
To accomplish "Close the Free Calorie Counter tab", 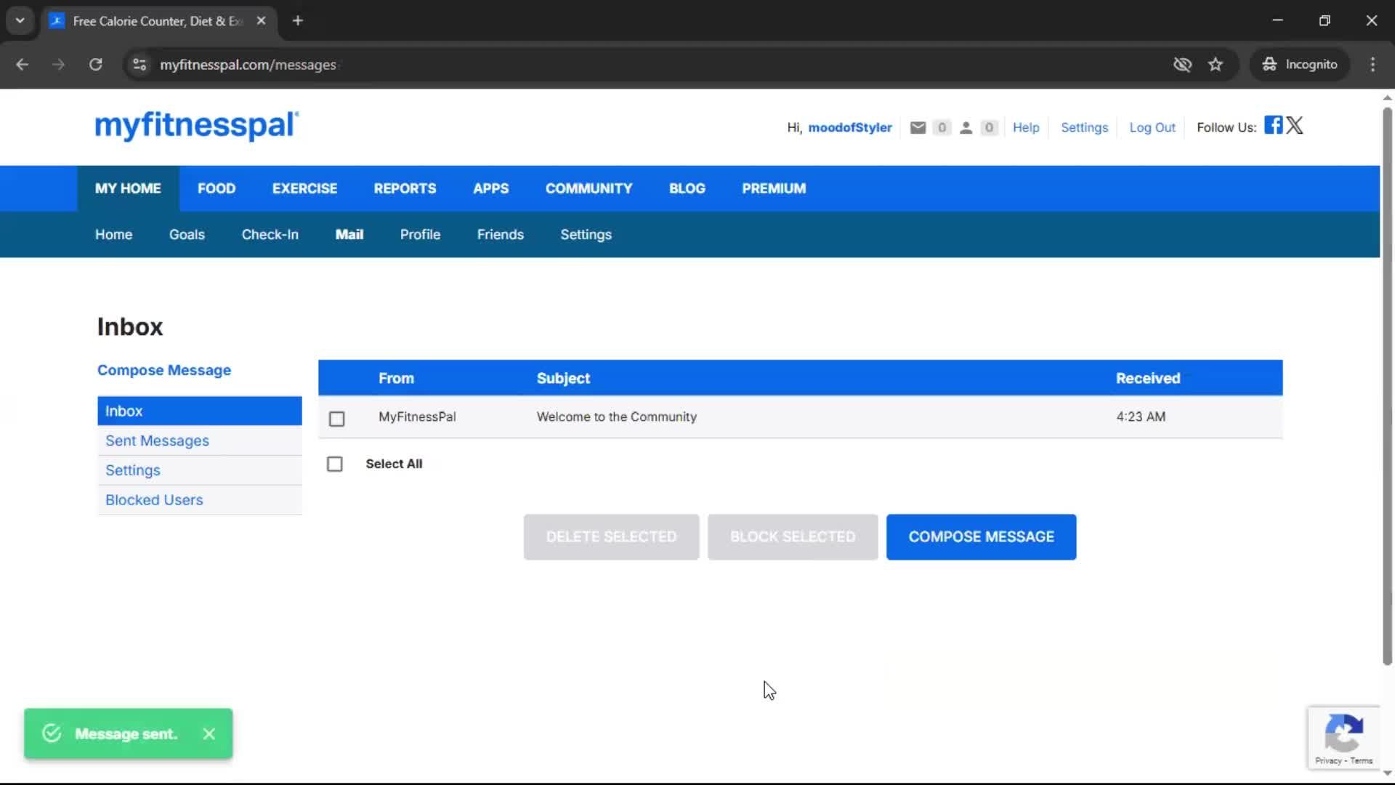I will click(x=261, y=21).
